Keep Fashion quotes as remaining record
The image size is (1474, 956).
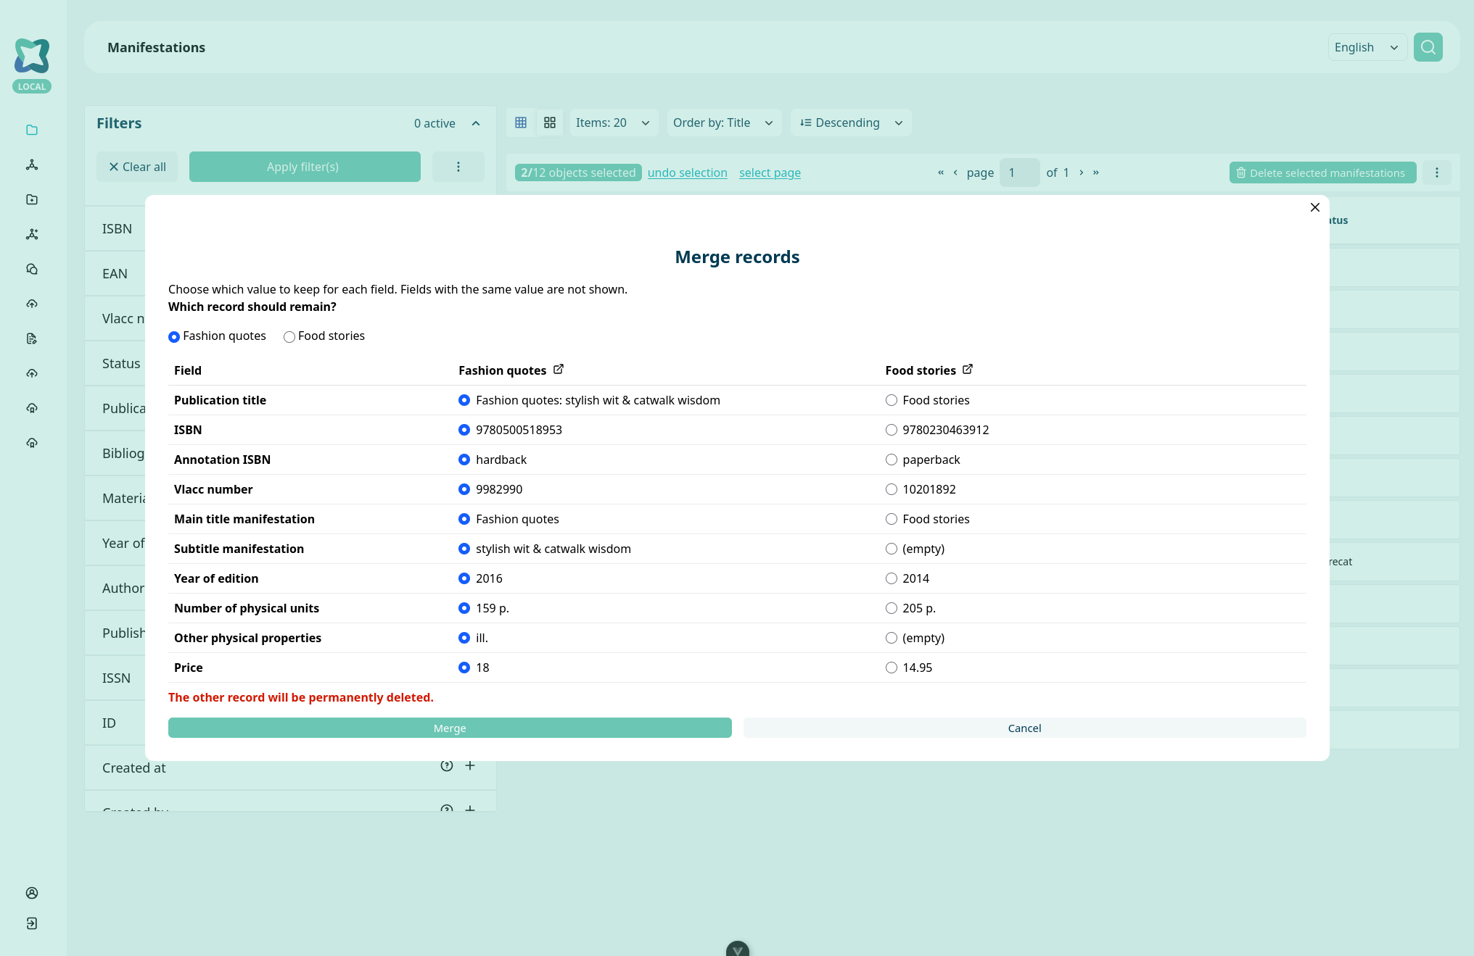pyautogui.click(x=174, y=336)
